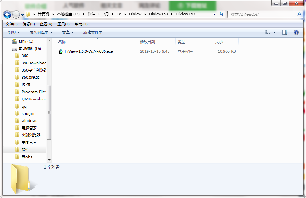Click the 10,965 KB size cell
The image size is (306, 198).
(227, 51)
